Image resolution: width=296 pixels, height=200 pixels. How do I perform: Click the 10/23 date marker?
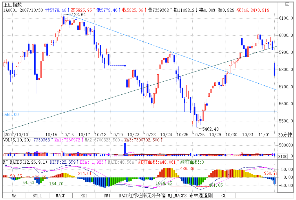(150, 135)
